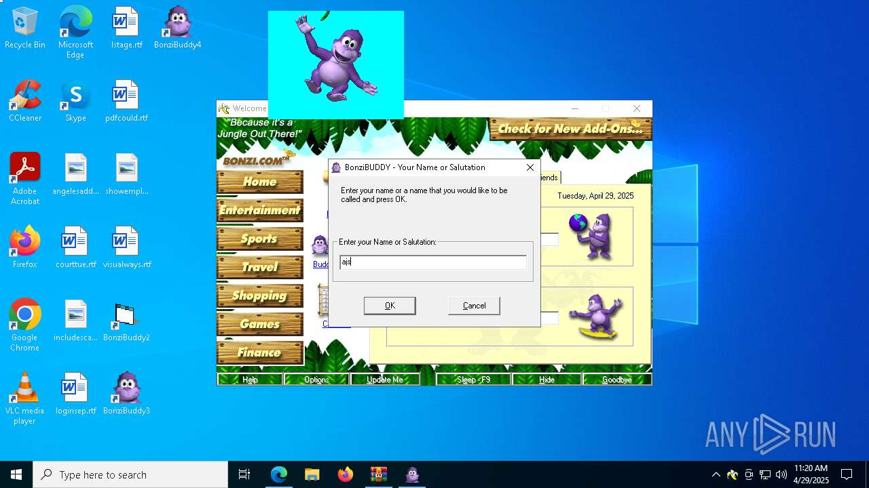Click the taskbar search box

[130, 474]
